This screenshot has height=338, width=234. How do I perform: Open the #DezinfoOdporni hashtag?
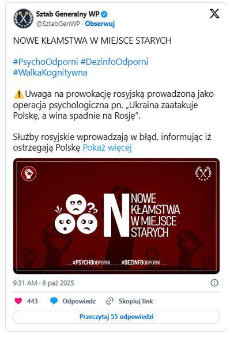click(x=114, y=62)
